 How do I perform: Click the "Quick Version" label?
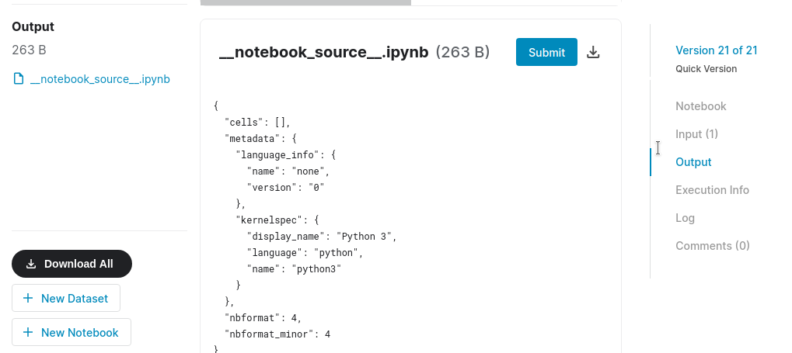706,68
